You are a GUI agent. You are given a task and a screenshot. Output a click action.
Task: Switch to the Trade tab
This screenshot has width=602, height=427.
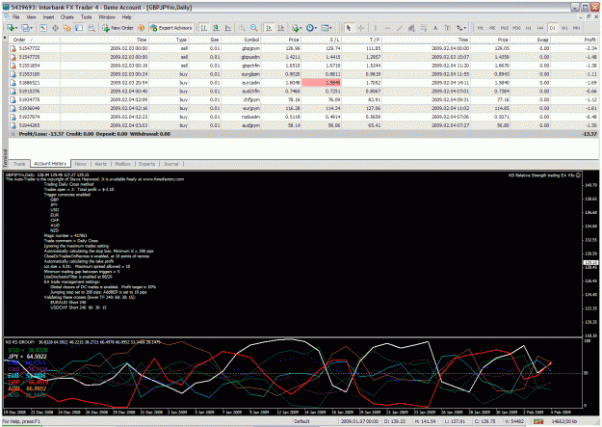coord(19,164)
